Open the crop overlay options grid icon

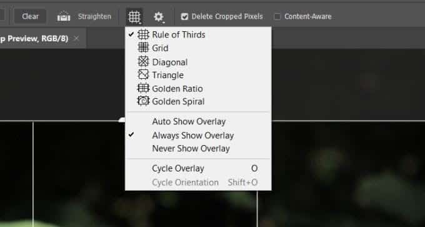134,16
